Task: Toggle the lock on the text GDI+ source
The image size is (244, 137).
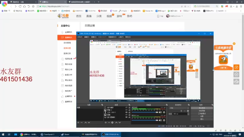Action: pos(129,112)
